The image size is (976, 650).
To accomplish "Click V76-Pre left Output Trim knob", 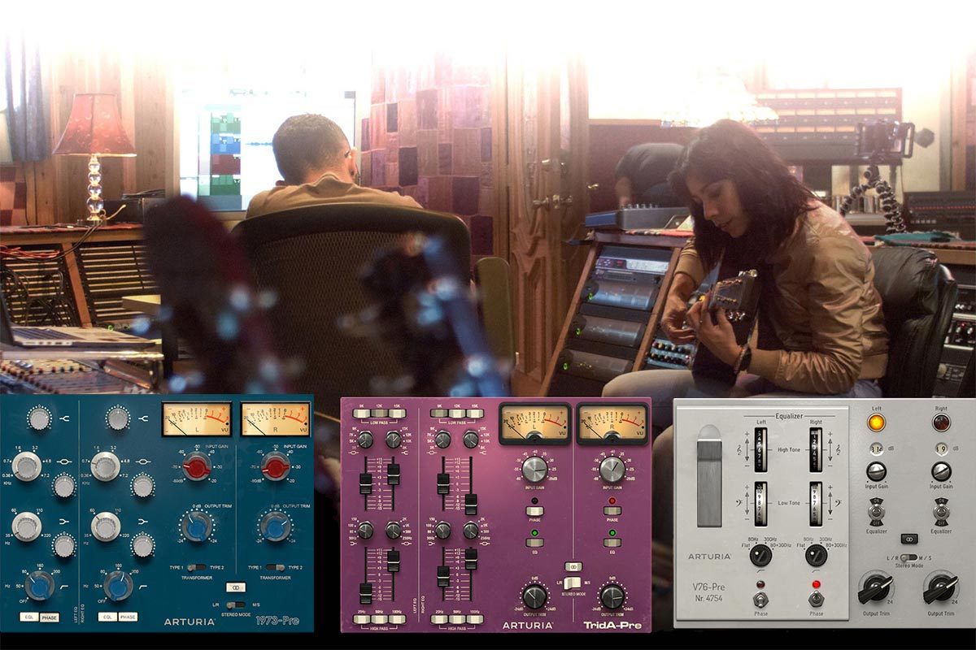I will point(876,587).
